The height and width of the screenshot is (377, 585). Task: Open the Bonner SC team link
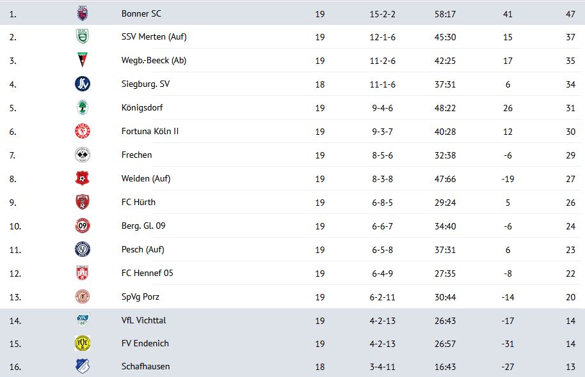[x=141, y=14]
